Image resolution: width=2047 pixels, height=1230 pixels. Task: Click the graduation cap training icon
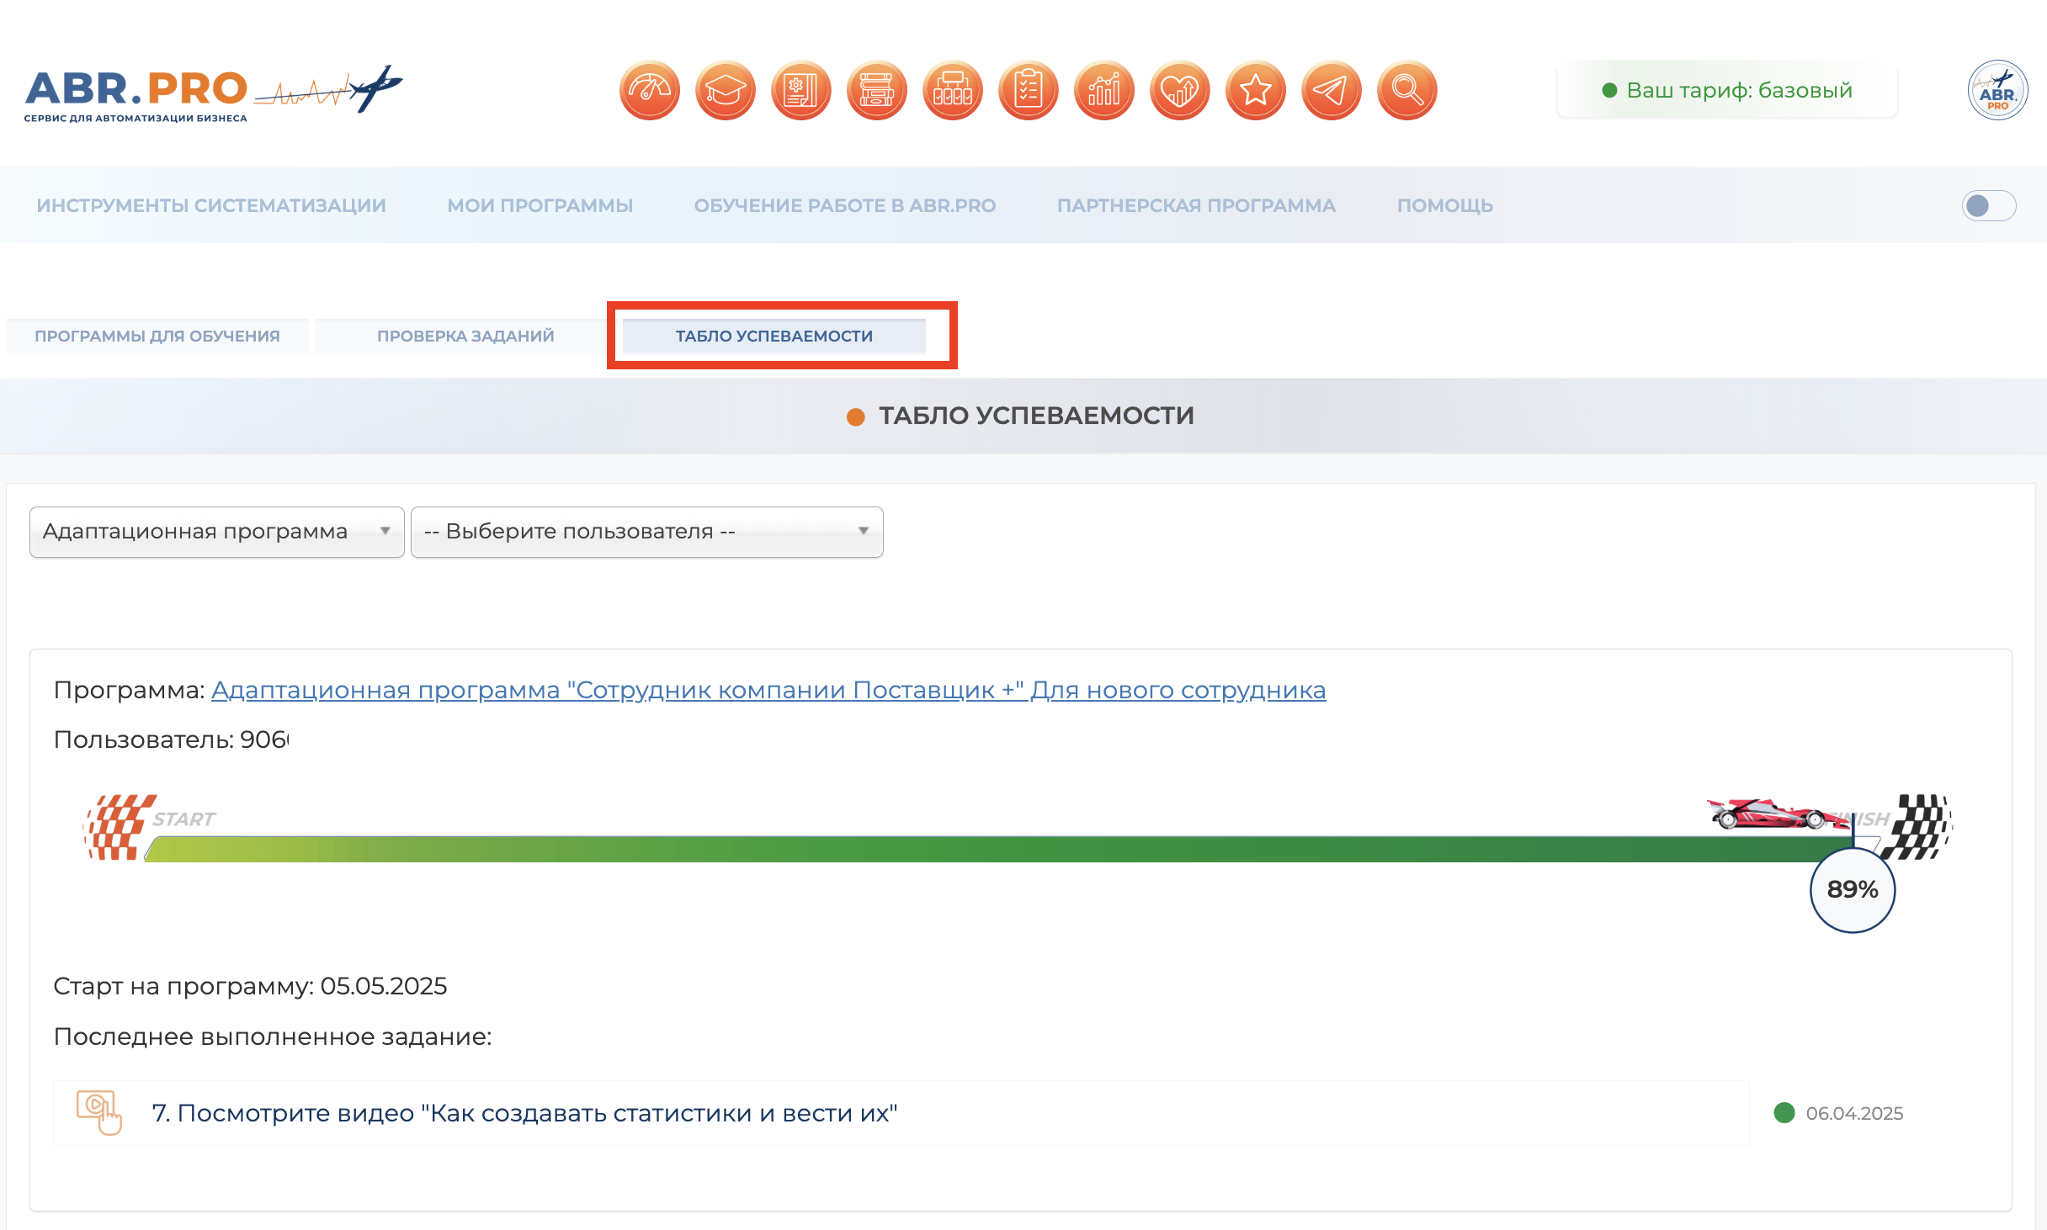(x=725, y=90)
